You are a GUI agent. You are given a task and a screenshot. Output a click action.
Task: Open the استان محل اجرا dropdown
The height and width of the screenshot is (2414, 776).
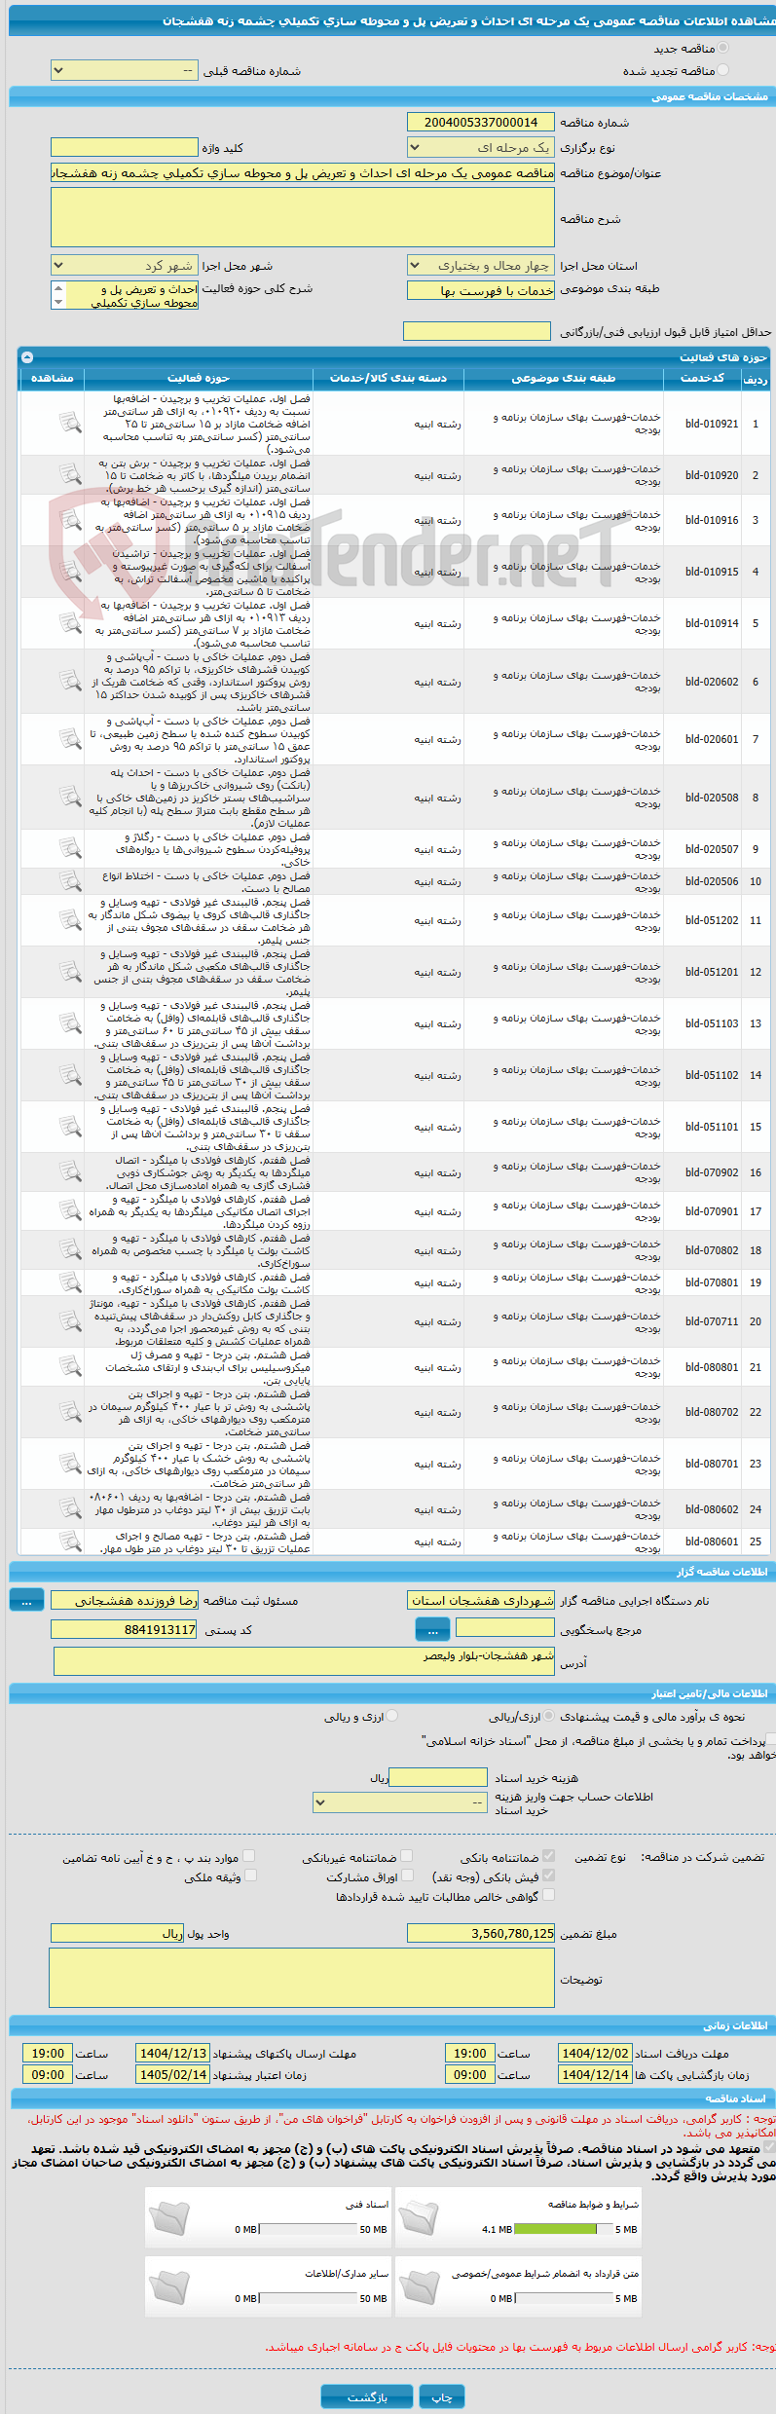coord(481,265)
